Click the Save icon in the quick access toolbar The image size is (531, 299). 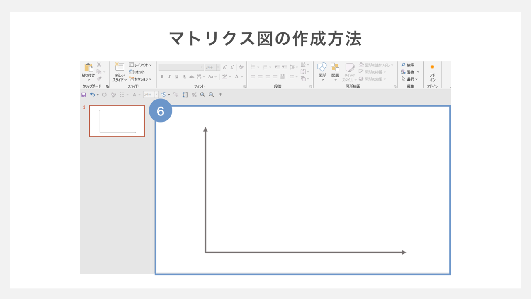coord(83,95)
